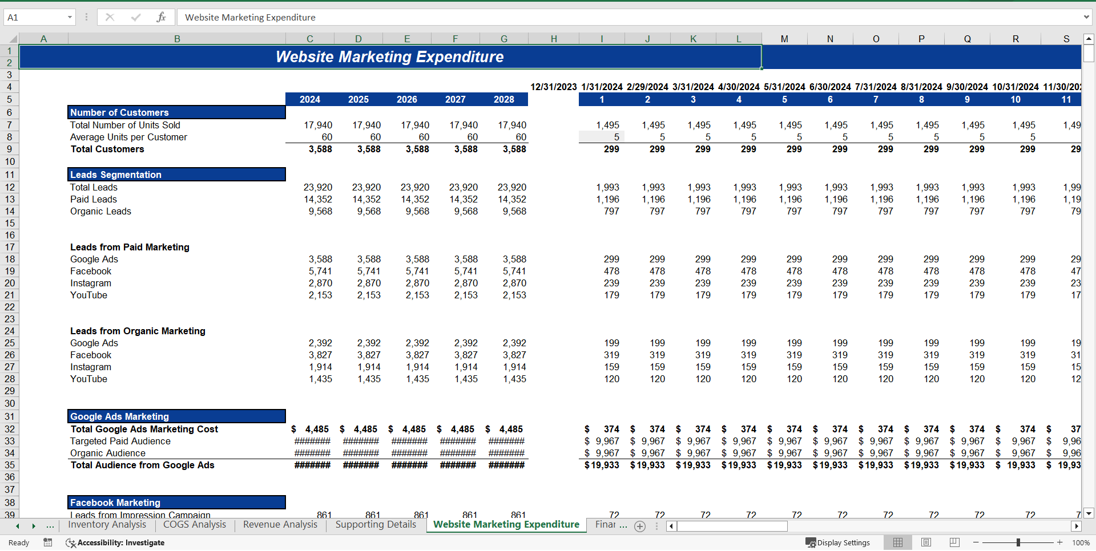Open the Insert Function fx button
The width and height of the screenshot is (1096, 551).
click(x=161, y=17)
